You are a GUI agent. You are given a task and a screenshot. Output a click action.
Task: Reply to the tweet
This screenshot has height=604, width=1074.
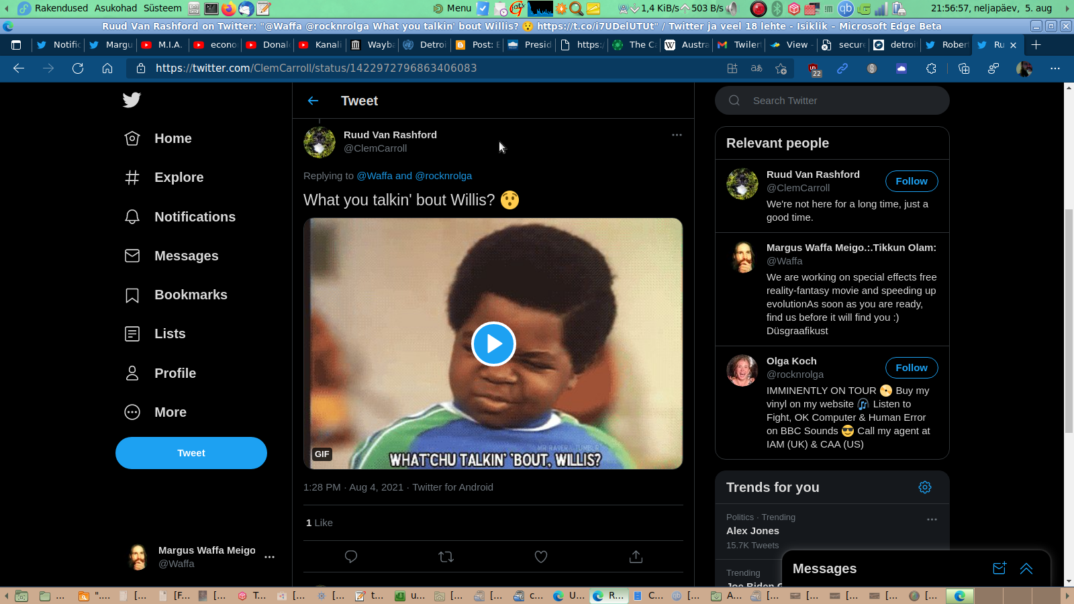pyautogui.click(x=350, y=556)
